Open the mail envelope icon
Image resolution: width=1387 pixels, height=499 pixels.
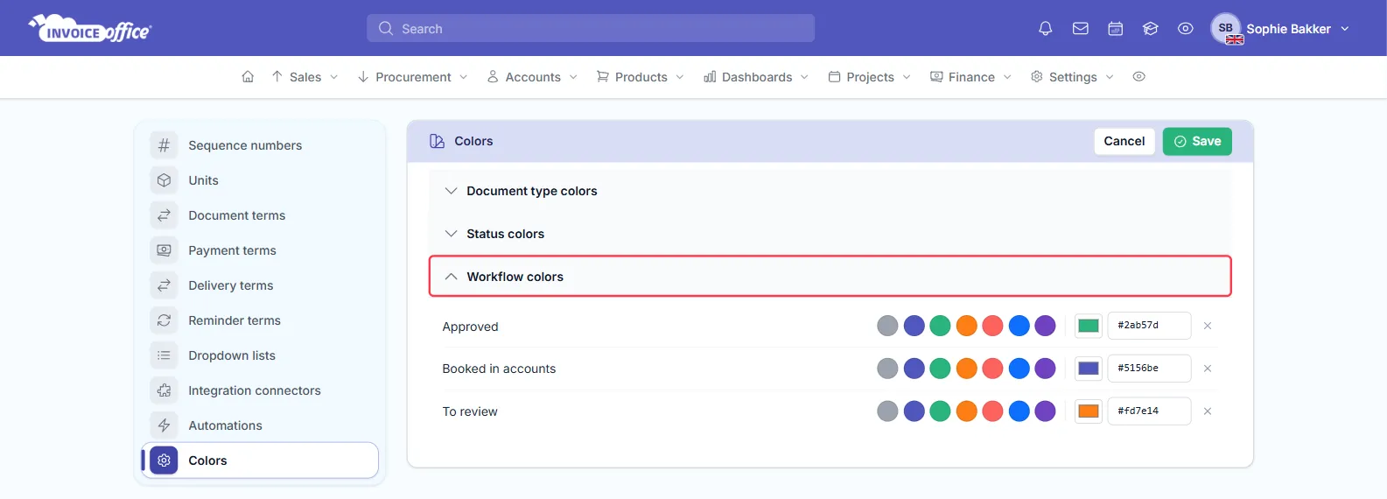[1081, 29]
